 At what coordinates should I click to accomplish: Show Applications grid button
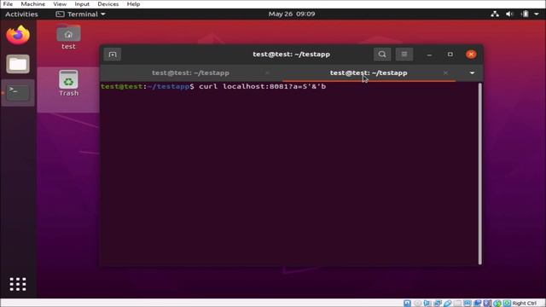click(x=18, y=284)
